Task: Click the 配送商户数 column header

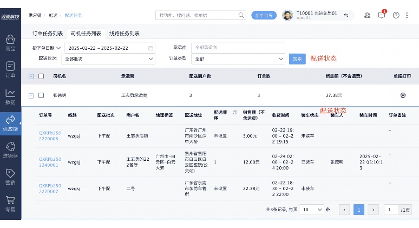Action: click(200, 76)
